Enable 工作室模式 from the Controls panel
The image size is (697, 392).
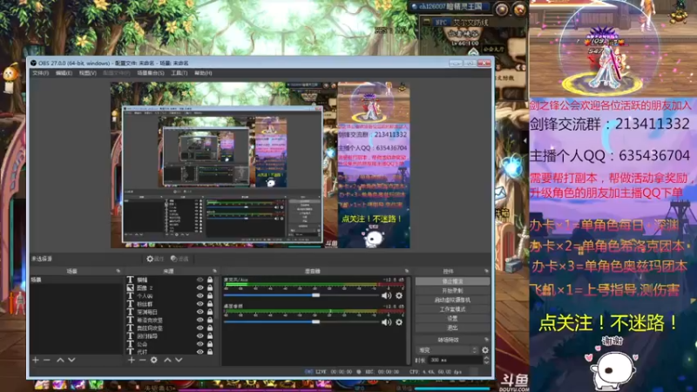pyautogui.click(x=452, y=309)
